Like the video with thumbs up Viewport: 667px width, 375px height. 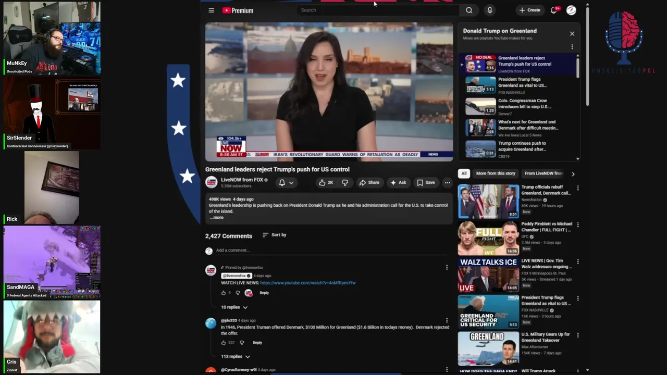pos(326,182)
